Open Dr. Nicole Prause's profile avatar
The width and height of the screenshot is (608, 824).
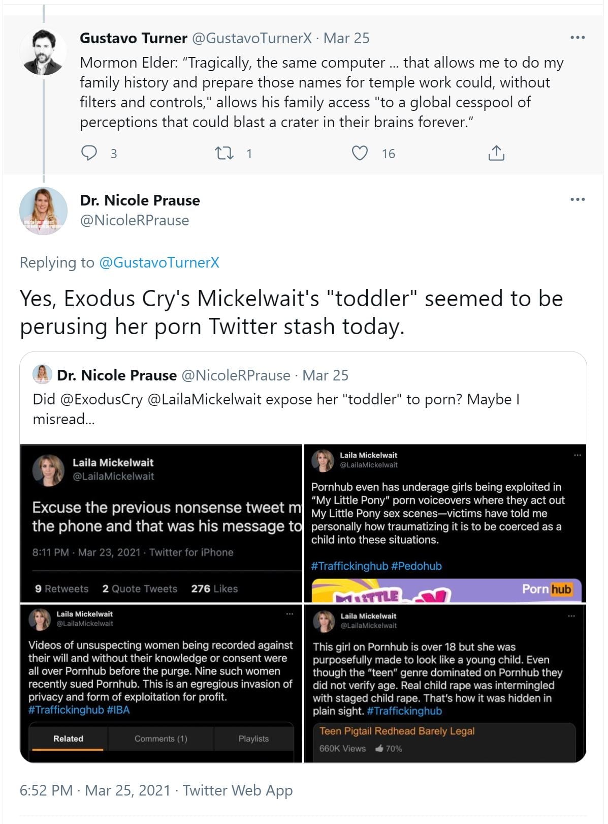pos(43,211)
